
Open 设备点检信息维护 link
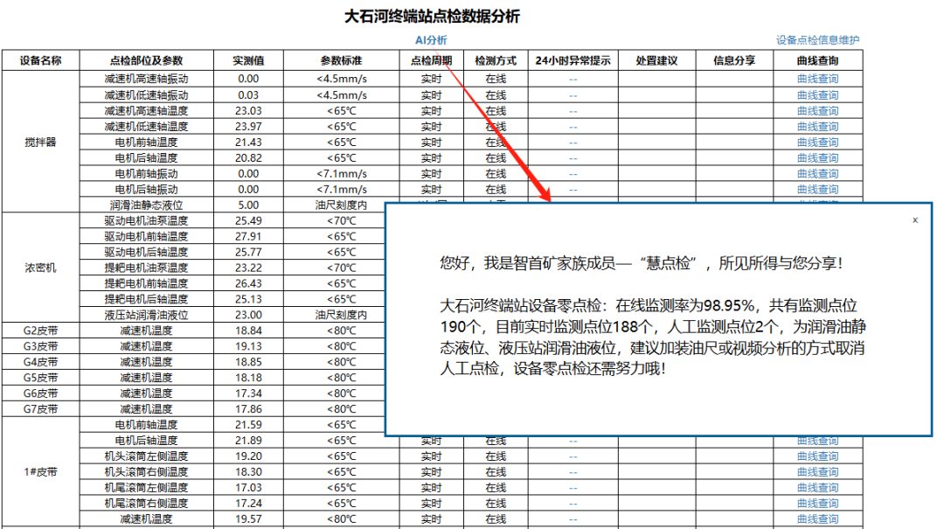click(817, 40)
